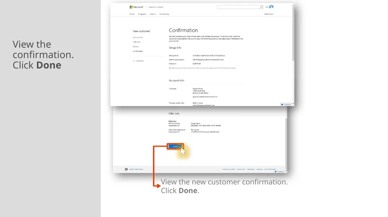Go back via the Customers arrow link
Screen dimensions: 388x217
coord(138,61)
